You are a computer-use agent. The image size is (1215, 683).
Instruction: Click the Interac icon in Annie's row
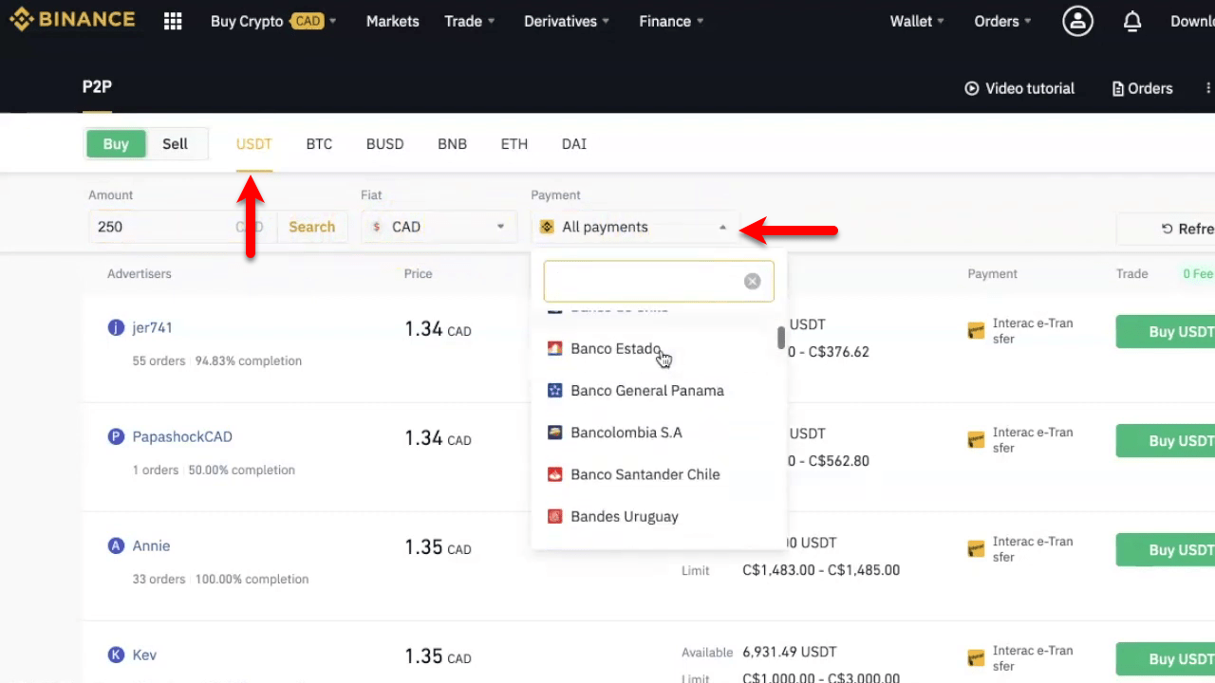click(x=976, y=549)
